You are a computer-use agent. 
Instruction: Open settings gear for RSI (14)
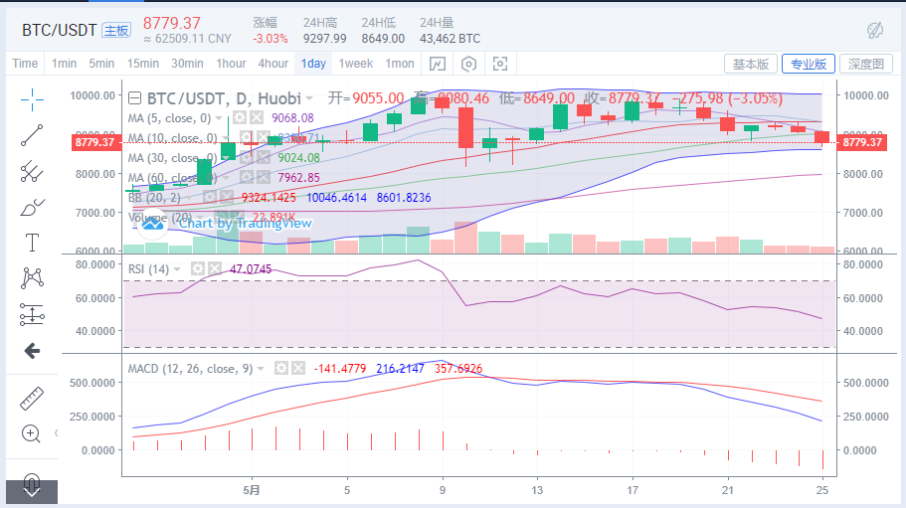pos(198,269)
